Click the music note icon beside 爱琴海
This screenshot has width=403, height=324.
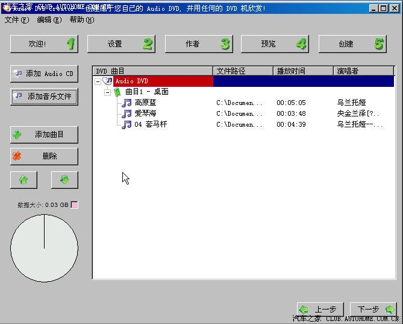pyautogui.click(x=127, y=113)
